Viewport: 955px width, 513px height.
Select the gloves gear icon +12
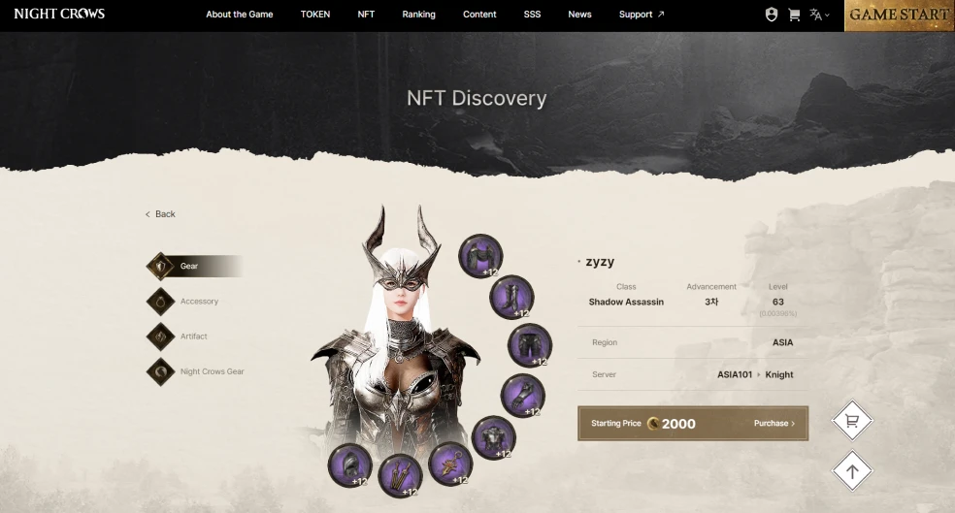pos(522,397)
